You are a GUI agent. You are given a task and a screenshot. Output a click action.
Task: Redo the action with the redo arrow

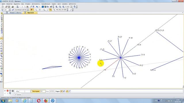(x=39, y=7)
